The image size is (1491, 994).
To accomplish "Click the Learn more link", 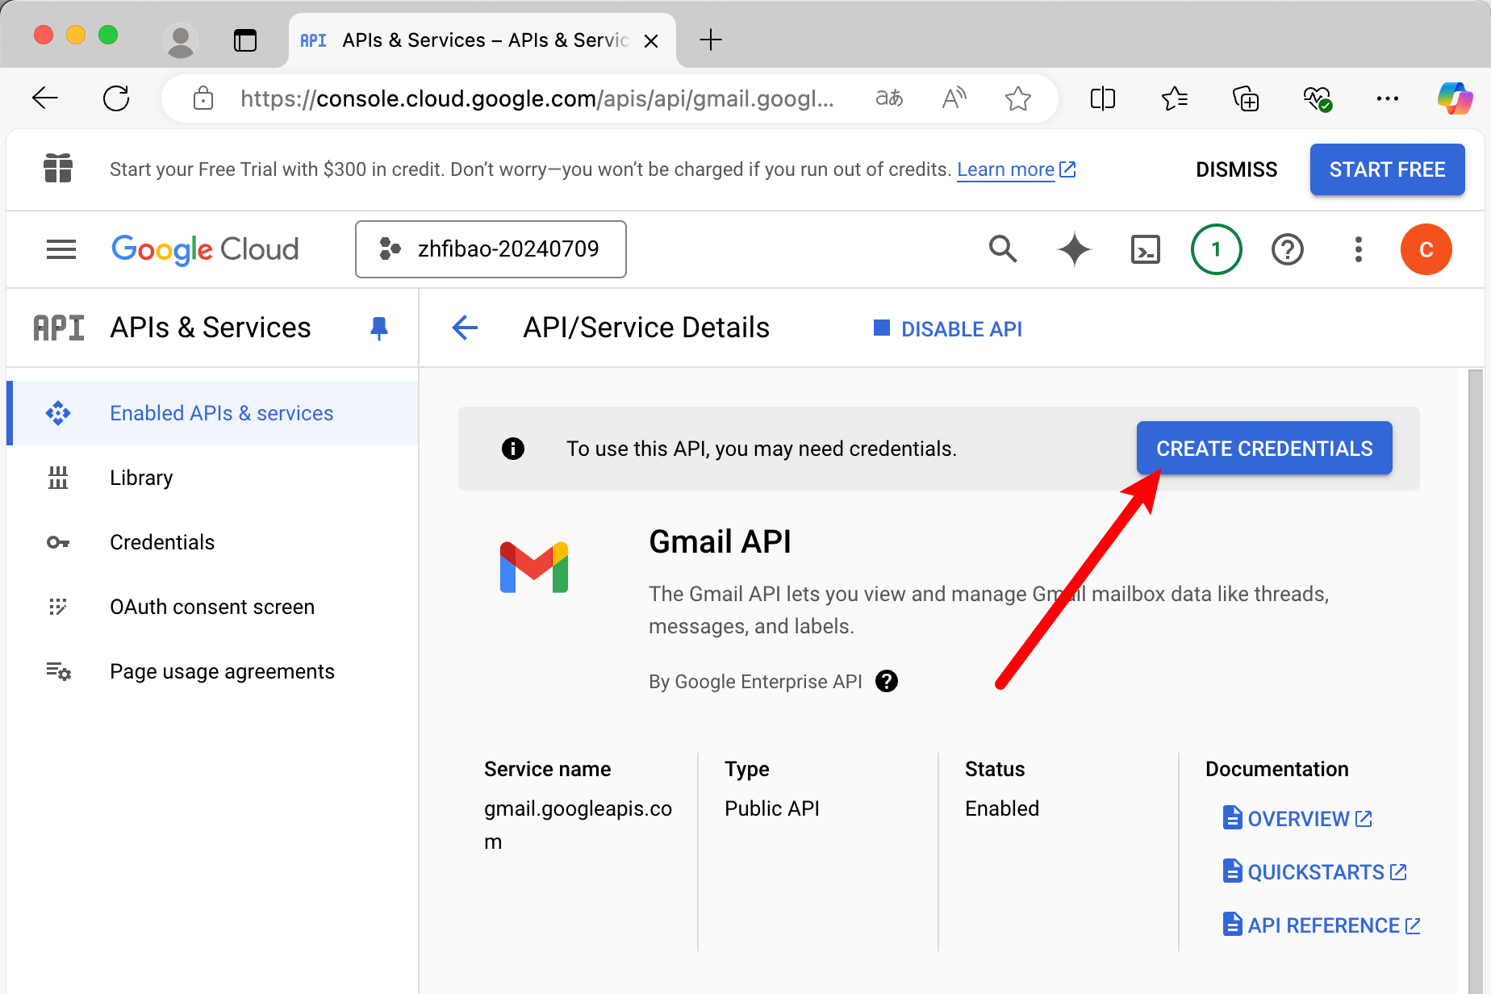I will click(x=1016, y=169).
